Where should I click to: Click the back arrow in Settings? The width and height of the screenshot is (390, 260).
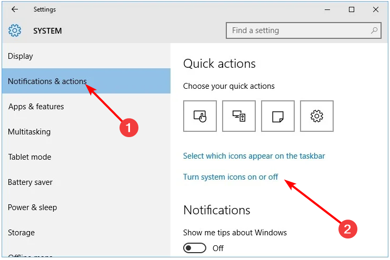(15, 9)
